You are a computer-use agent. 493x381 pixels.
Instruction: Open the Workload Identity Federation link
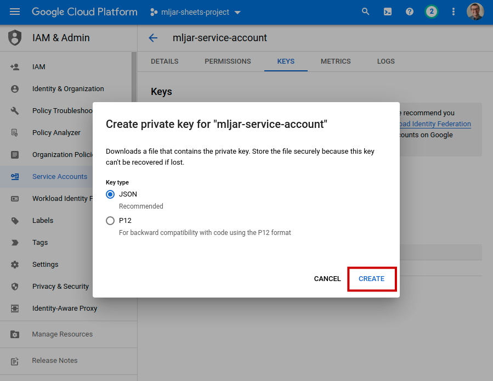tap(434, 124)
